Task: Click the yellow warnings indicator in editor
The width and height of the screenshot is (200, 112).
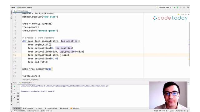Action: (179, 14)
